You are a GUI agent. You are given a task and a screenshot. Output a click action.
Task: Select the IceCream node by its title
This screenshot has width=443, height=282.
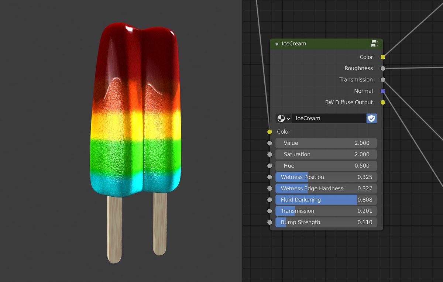tap(294, 44)
